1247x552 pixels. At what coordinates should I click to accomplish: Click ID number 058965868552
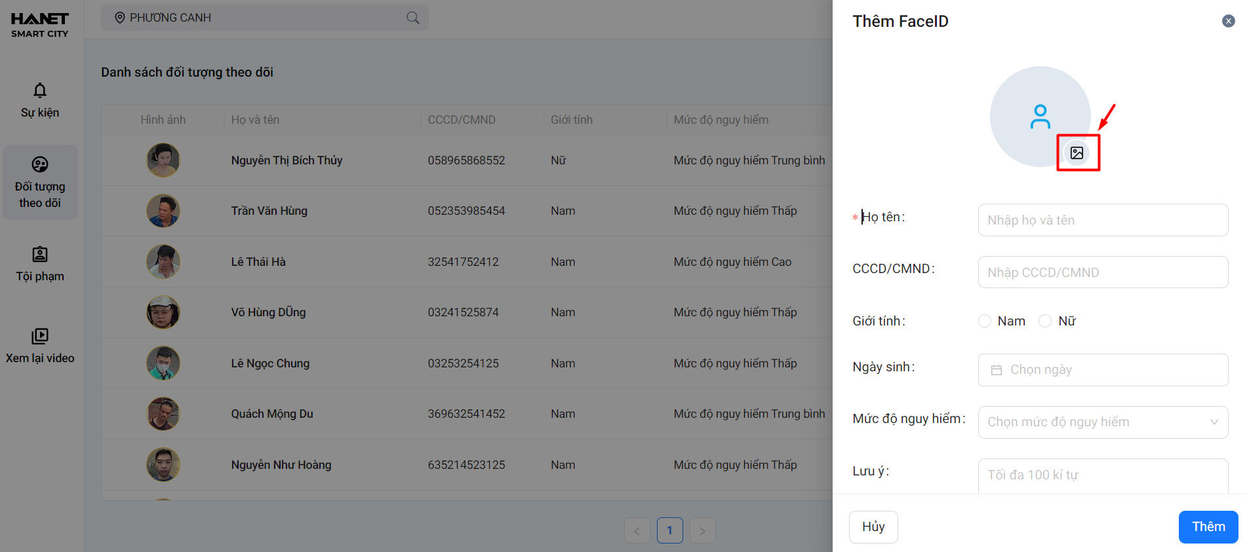click(466, 160)
